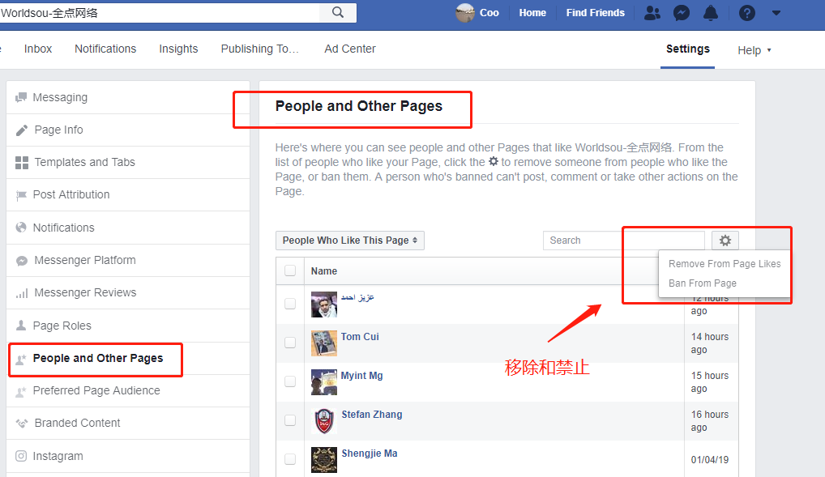Screen dimensions: 825x477
Task: Click the Notifications globe icon in sidebar
Action: coord(21,228)
